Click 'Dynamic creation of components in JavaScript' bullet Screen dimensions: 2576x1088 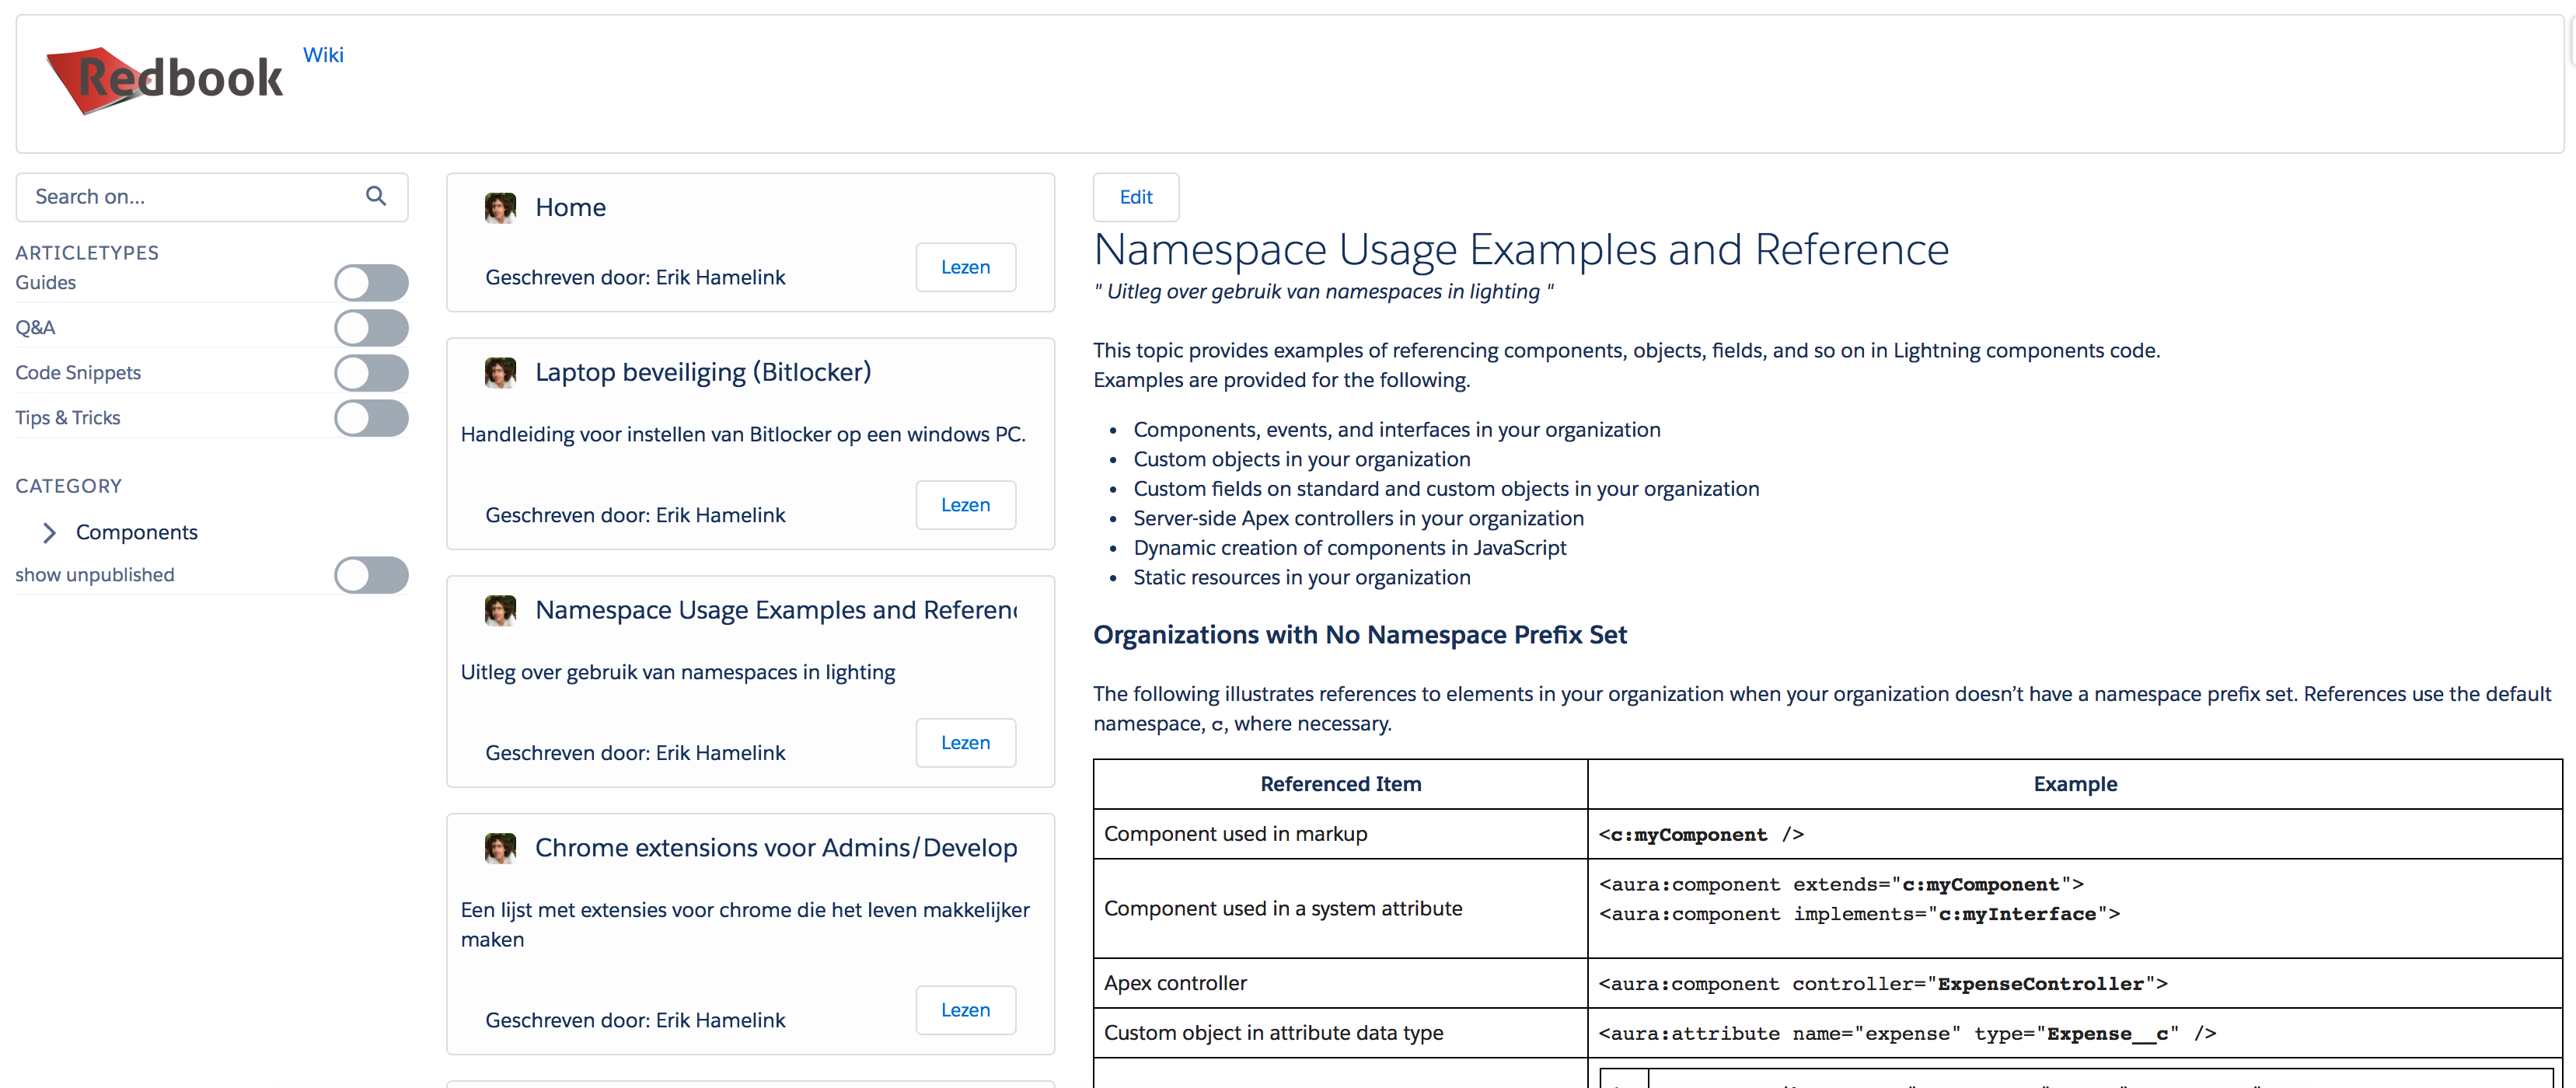click(x=1349, y=548)
